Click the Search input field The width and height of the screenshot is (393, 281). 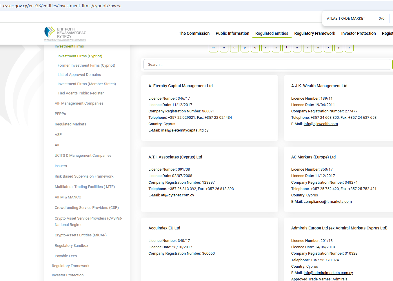pos(267,65)
